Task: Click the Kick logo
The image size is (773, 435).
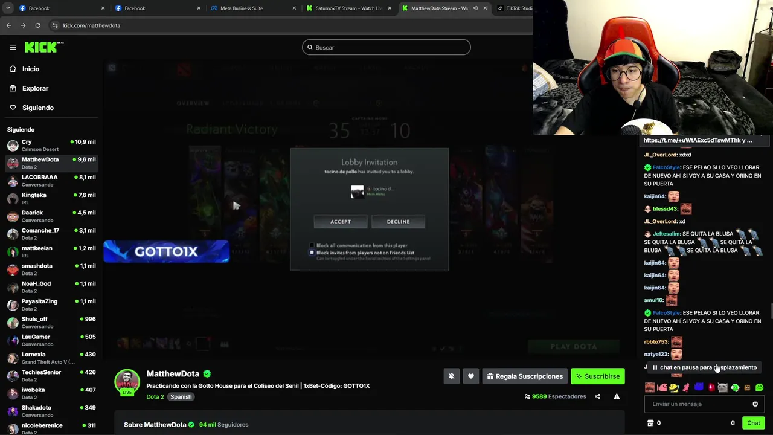Action: point(44,47)
